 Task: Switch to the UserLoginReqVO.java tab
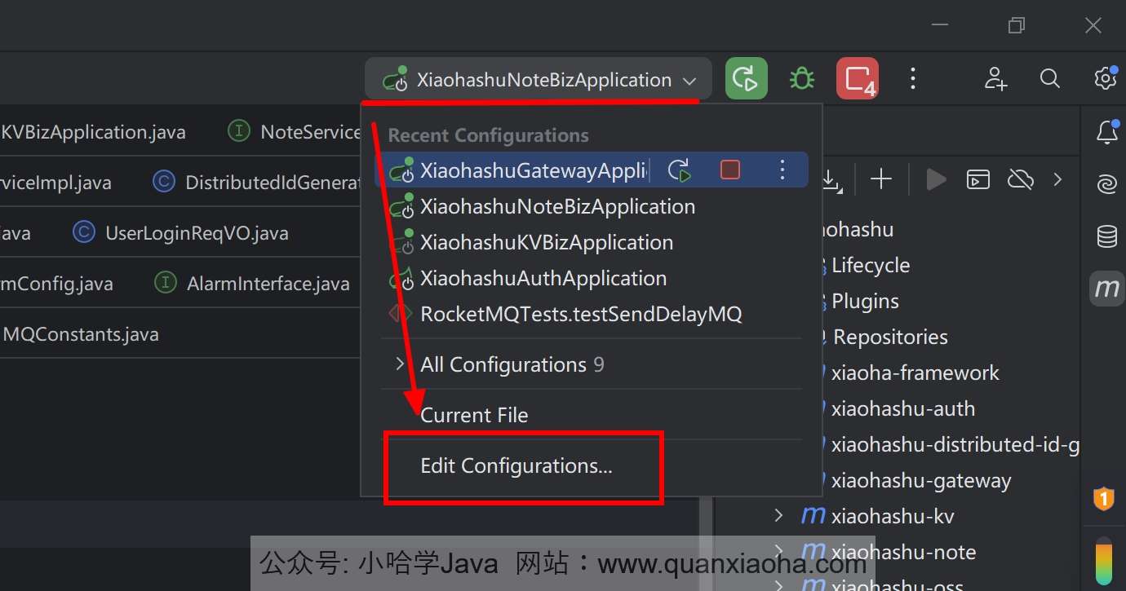click(196, 233)
